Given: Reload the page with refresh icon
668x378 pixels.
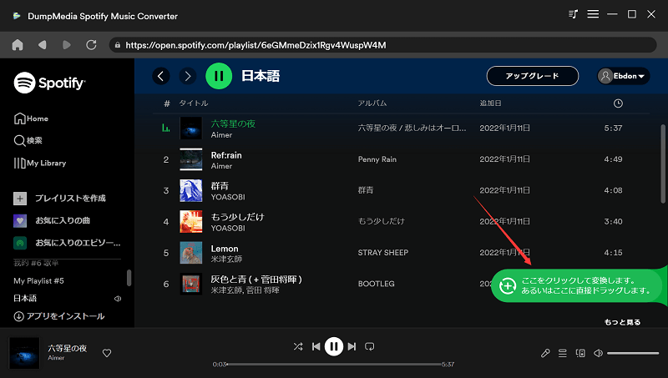Looking at the screenshot, I should (x=91, y=45).
